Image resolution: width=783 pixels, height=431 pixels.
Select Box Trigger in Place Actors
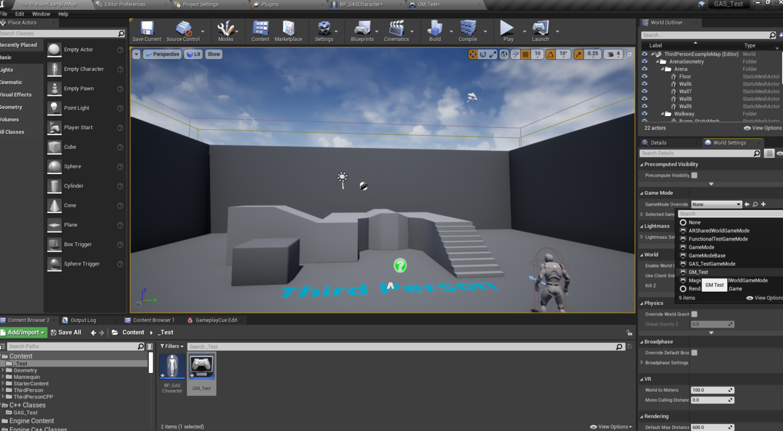click(84, 245)
